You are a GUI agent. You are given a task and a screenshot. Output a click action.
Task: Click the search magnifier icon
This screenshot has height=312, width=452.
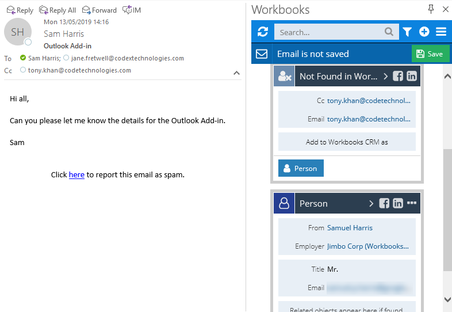389,32
